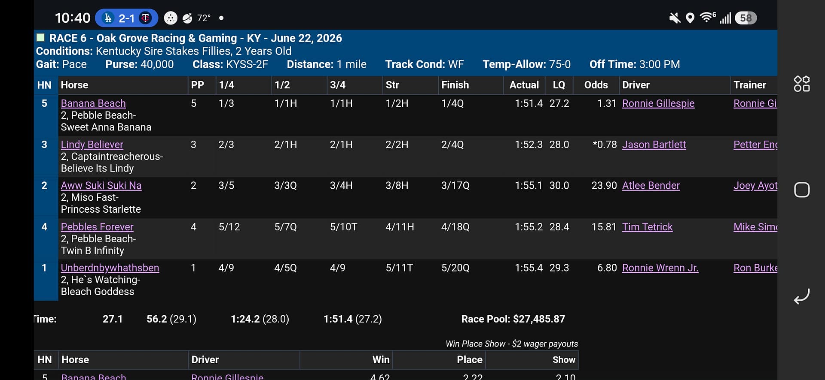This screenshot has width=825, height=380.
Task: Tap the muted sound status icon
Action: [675, 18]
